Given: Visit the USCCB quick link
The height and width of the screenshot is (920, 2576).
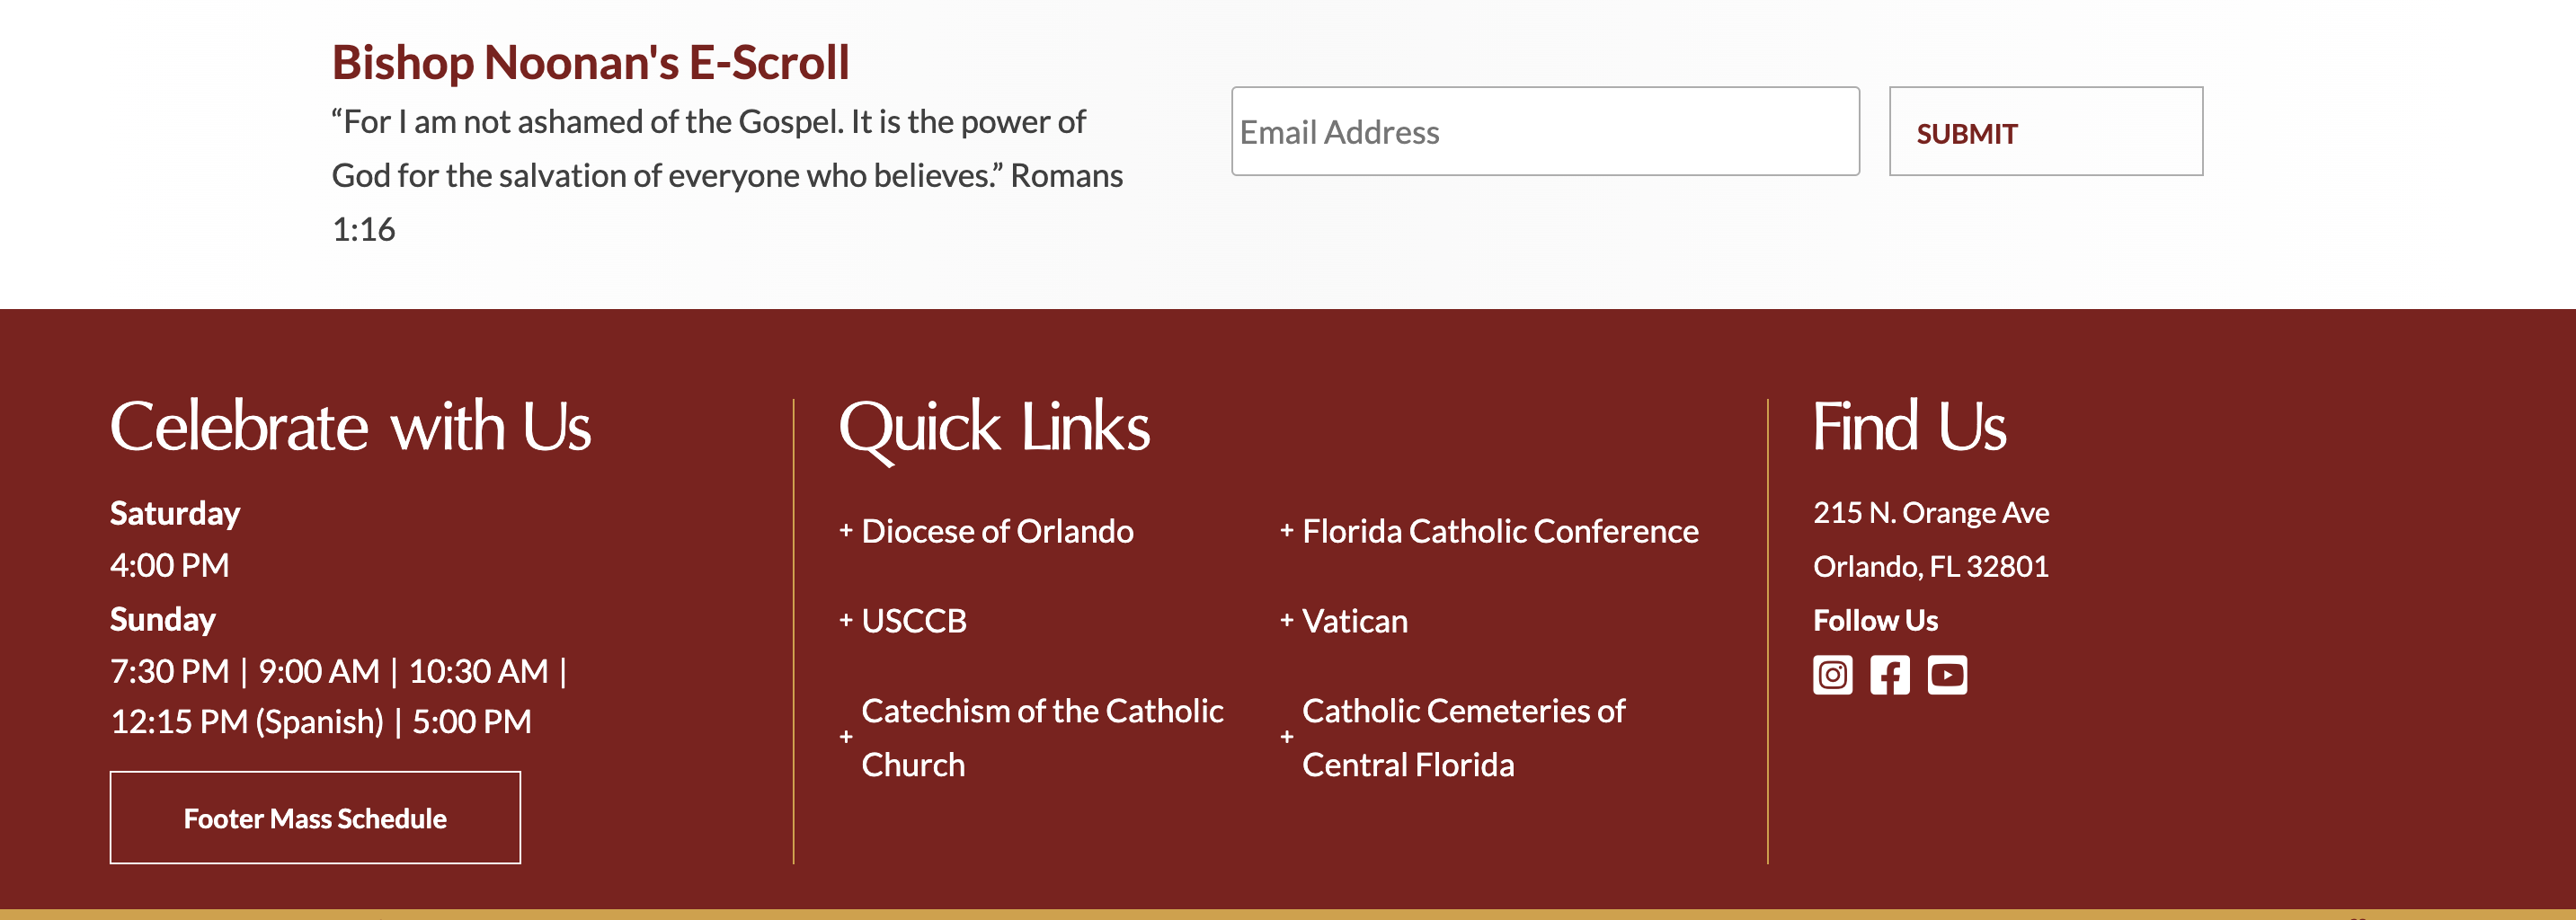Looking at the screenshot, I should (x=914, y=621).
